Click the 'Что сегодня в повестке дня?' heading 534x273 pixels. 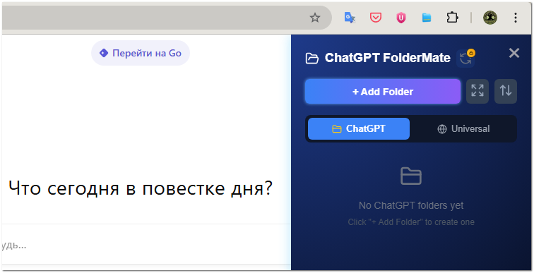pos(141,188)
